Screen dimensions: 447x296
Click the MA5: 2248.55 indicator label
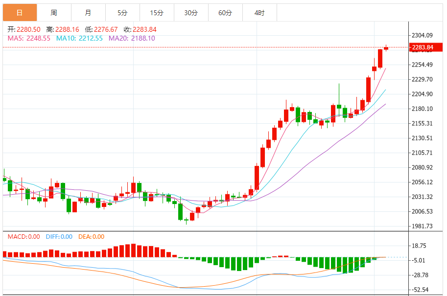pyautogui.click(x=29, y=38)
